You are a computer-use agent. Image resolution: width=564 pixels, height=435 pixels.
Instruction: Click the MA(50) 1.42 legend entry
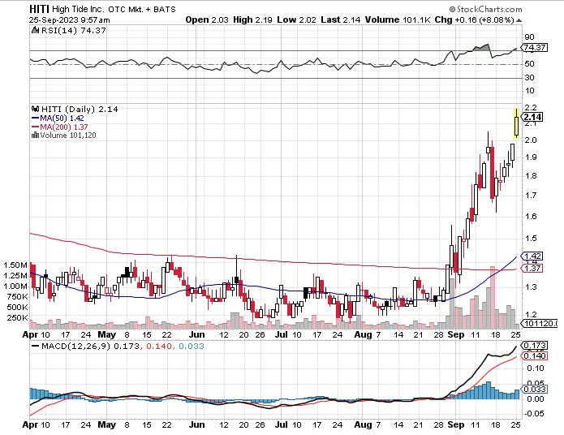click(58, 118)
